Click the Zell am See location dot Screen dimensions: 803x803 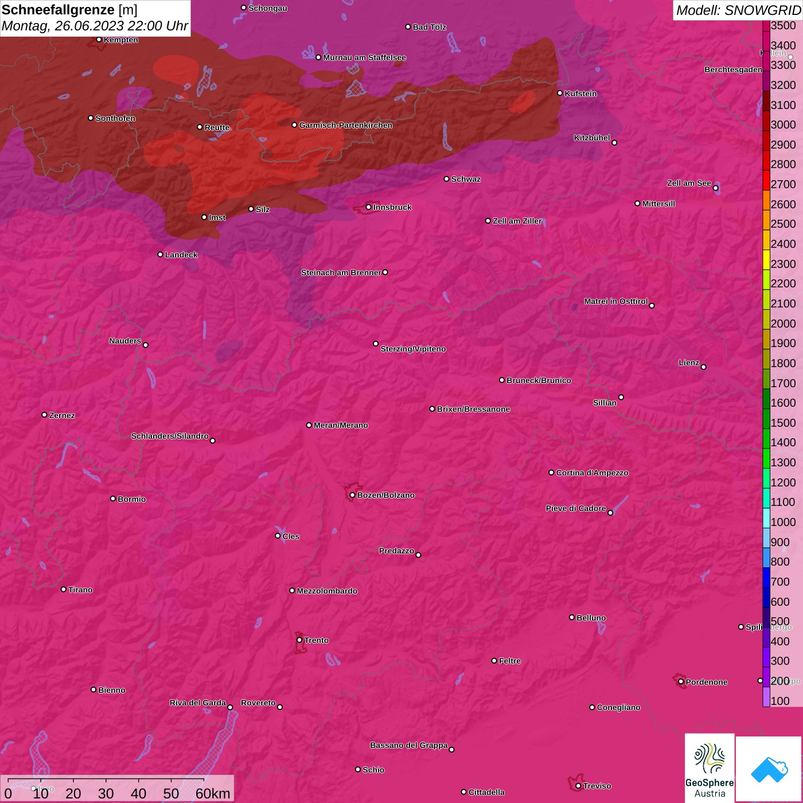(x=715, y=188)
